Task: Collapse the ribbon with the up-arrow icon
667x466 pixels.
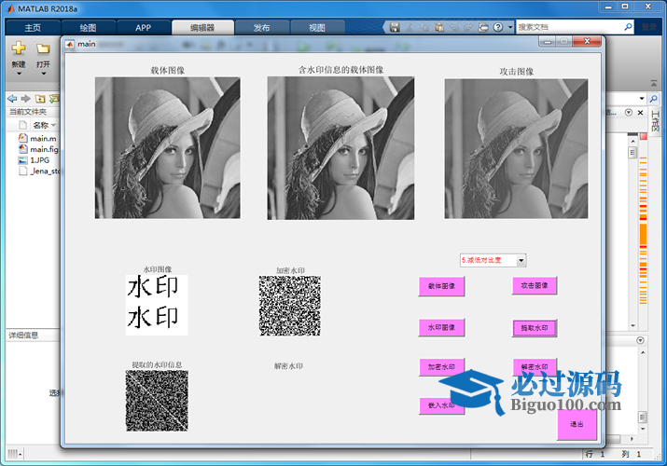Action: 653,83
